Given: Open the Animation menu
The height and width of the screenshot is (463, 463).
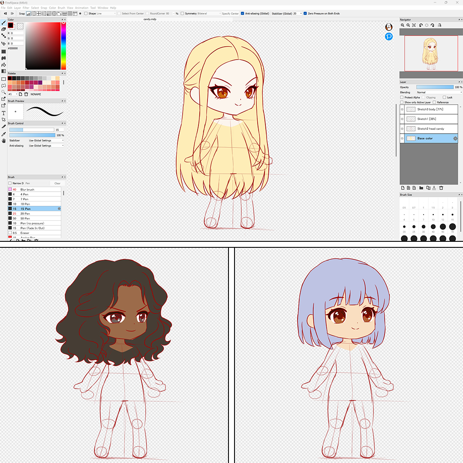Looking at the screenshot, I should 82,8.
